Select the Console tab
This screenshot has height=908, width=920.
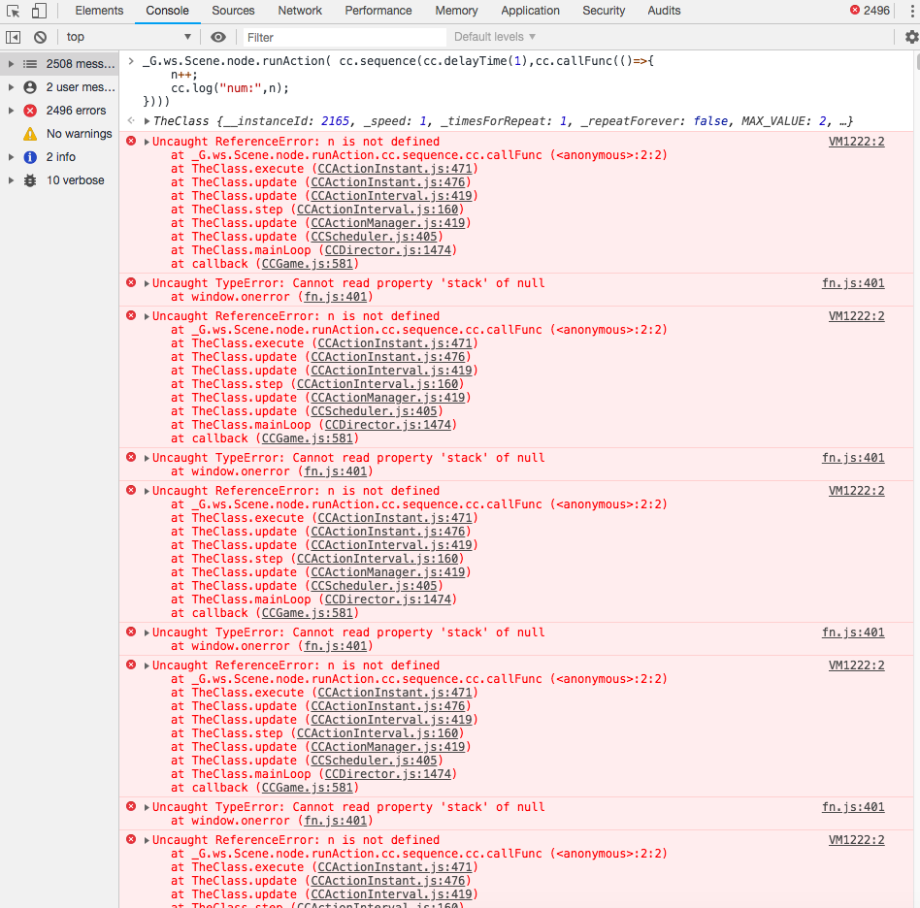[x=167, y=11]
